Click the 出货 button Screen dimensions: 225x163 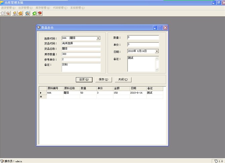tap(84, 79)
